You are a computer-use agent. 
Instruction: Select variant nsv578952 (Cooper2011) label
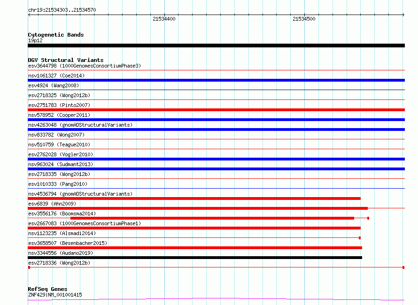[59, 115]
